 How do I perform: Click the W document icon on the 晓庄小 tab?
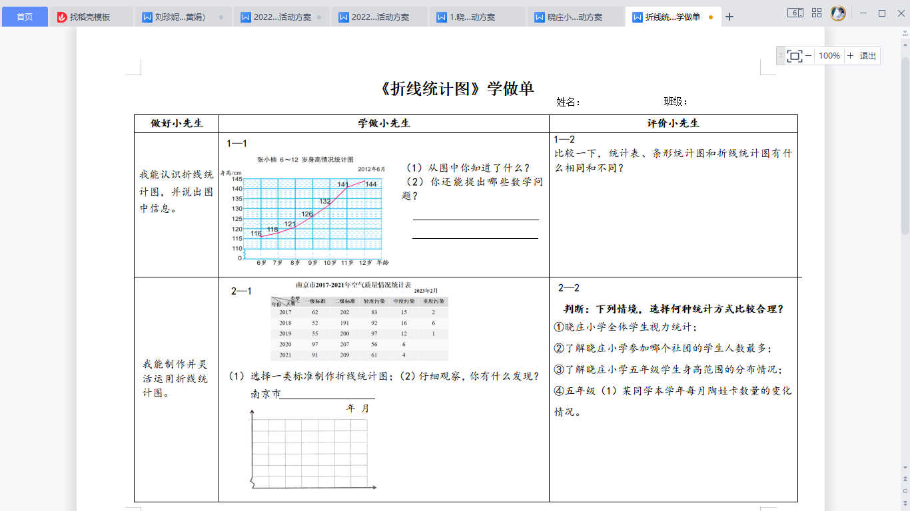[x=540, y=17]
